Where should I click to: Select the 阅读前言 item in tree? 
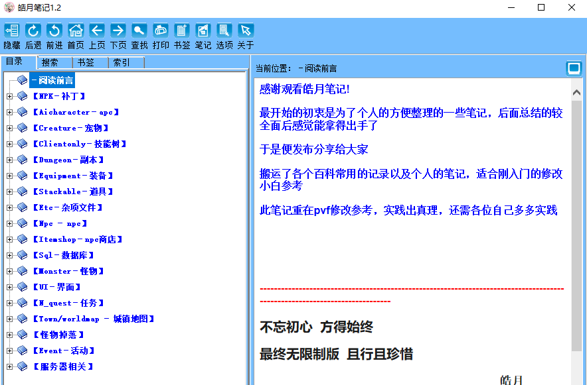[52, 80]
